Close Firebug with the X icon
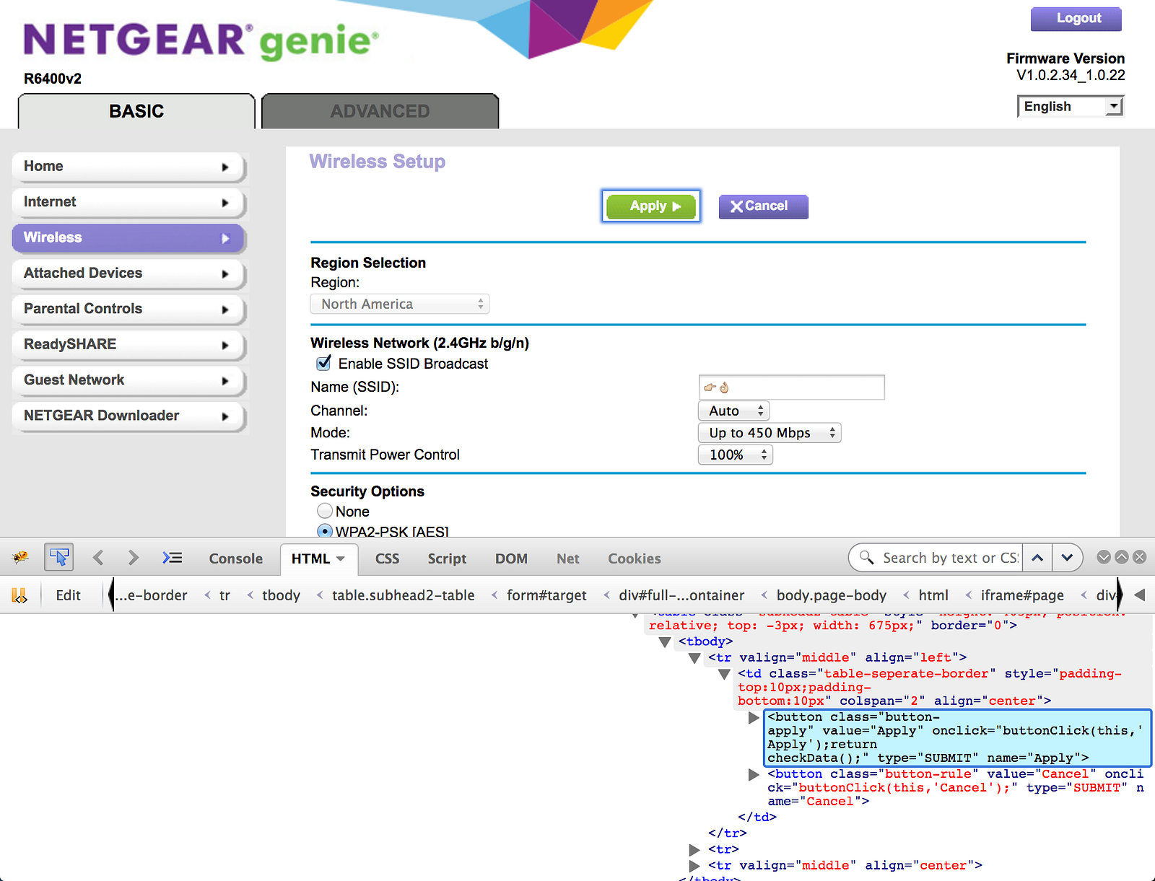This screenshot has width=1155, height=881. click(x=1139, y=557)
